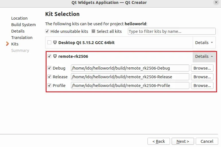The height and width of the screenshot is (147, 221).
Task: Disable the Debug build configuration
Action: pyautogui.click(x=49, y=68)
